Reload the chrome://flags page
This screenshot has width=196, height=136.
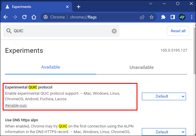24,17
